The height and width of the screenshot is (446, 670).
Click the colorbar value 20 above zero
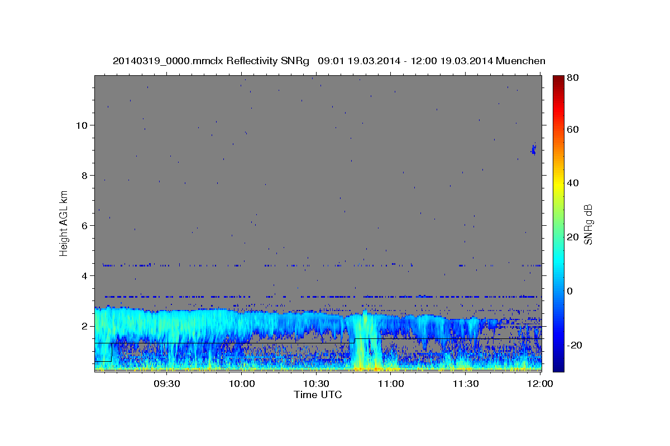coord(572,237)
